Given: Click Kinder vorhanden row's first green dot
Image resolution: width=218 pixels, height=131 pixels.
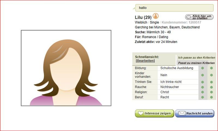Looking at the screenshot, I should click(202, 75).
